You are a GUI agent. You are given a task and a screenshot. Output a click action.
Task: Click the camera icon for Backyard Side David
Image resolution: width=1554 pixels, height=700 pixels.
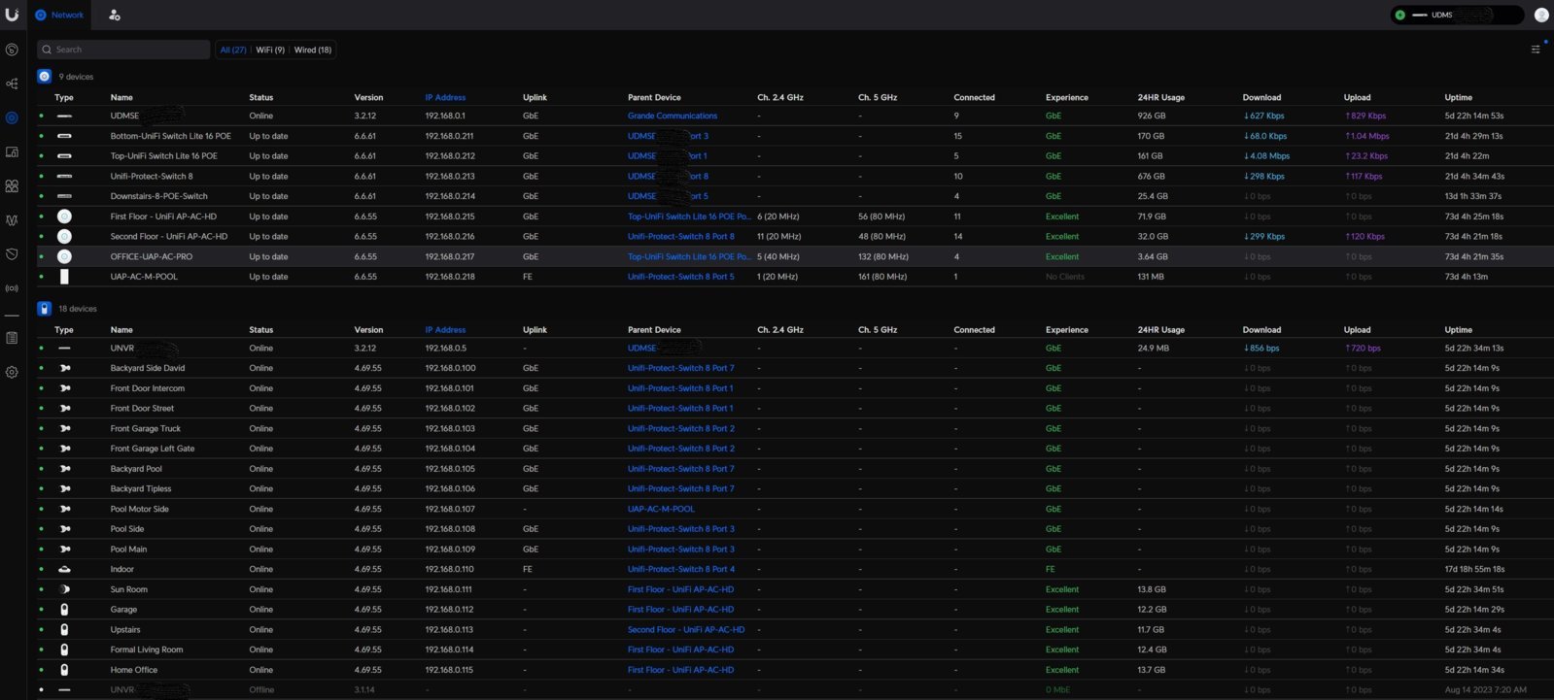coord(65,368)
